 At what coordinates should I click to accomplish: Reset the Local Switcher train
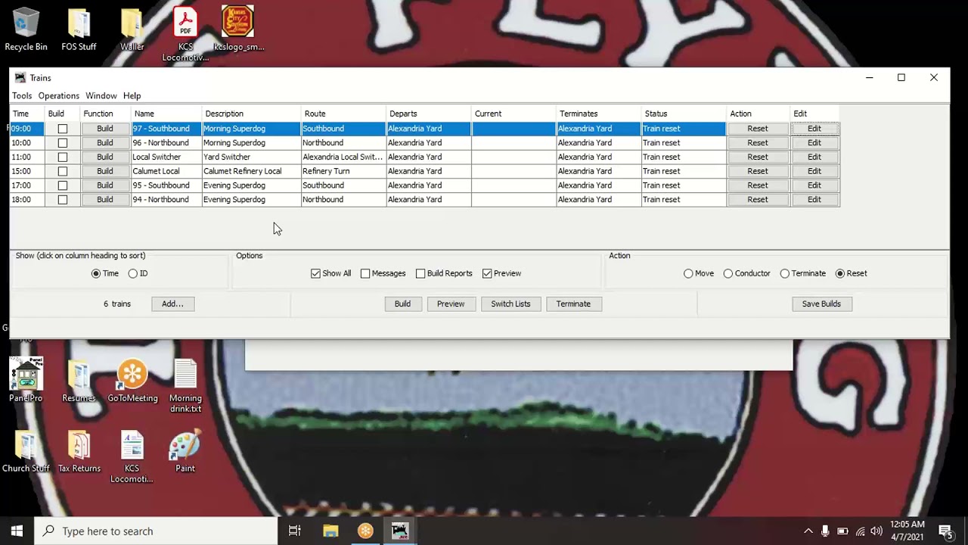(758, 157)
